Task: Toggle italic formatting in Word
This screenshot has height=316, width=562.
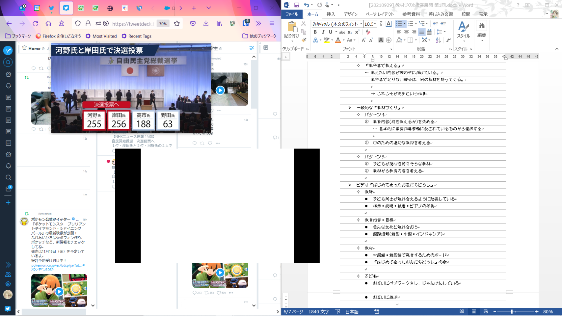Action: 323,32
